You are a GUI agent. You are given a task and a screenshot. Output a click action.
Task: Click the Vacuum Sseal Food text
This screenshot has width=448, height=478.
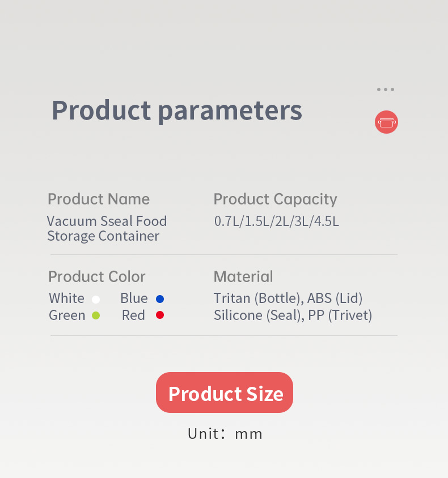tap(107, 221)
